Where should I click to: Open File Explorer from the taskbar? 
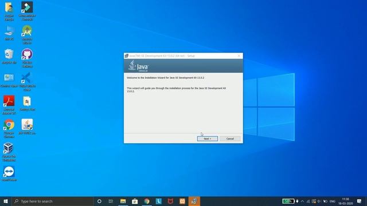click(123, 201)
